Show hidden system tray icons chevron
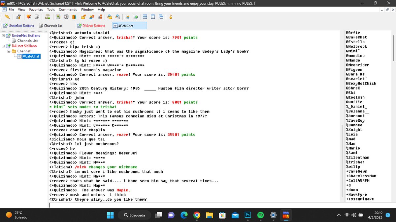The height and width of the screenshot is (222, 396). tap(339, 215)
